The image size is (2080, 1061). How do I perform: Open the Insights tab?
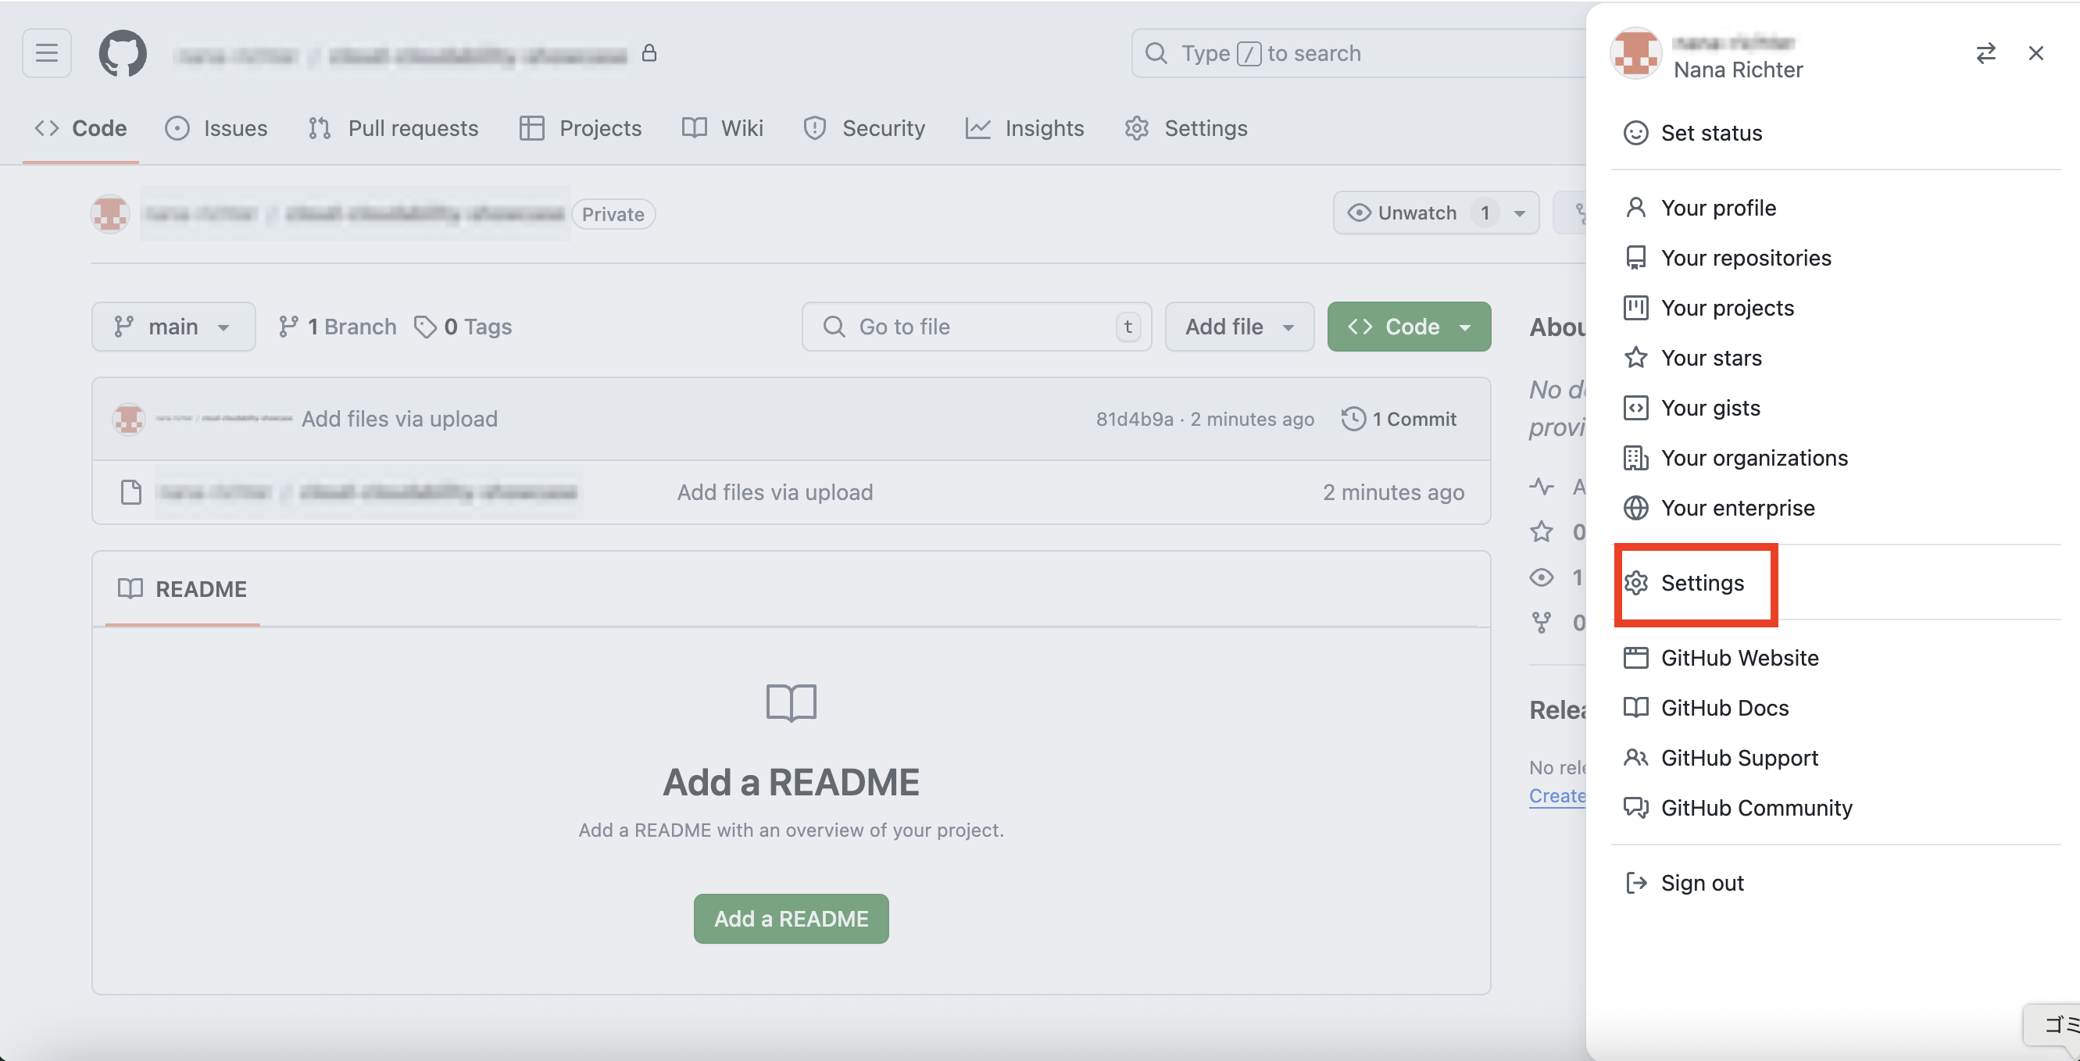(x=1024, y=127)
